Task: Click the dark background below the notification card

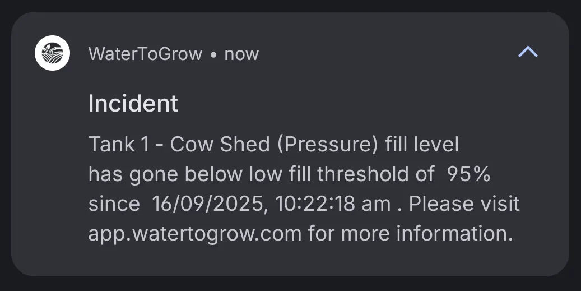Action: (x=290, y=285)
